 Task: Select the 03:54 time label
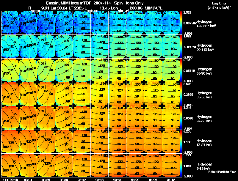tap(117, 180)
